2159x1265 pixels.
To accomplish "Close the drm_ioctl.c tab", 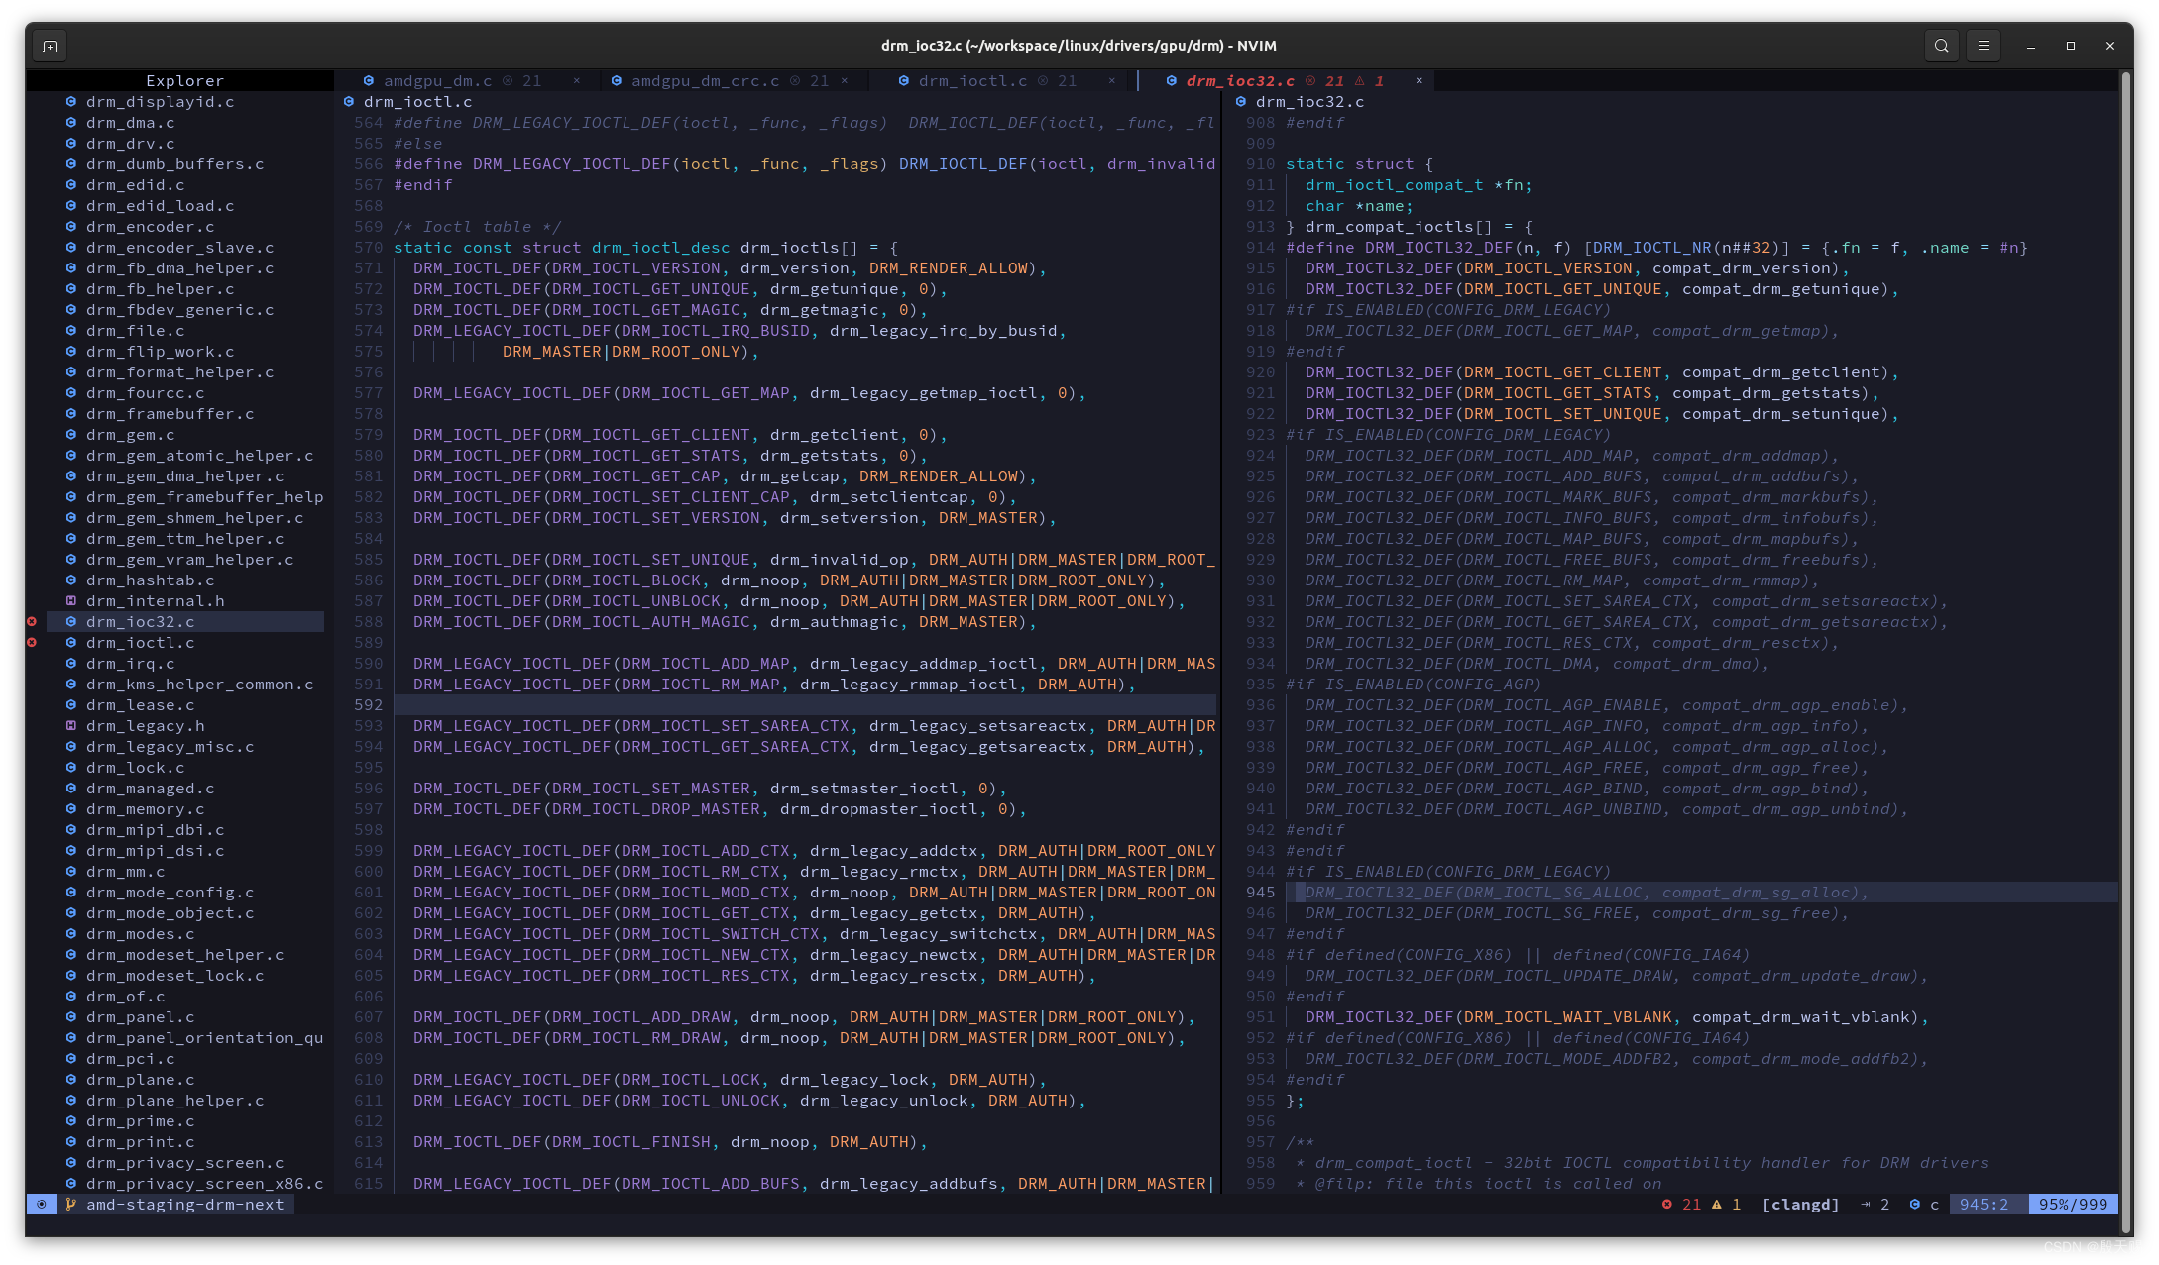I will [1111, 81].
